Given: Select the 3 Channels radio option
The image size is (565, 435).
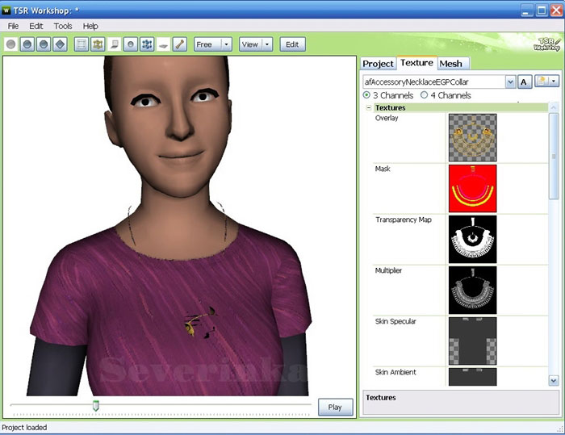Looking at the screenshot, I should 367,95.
